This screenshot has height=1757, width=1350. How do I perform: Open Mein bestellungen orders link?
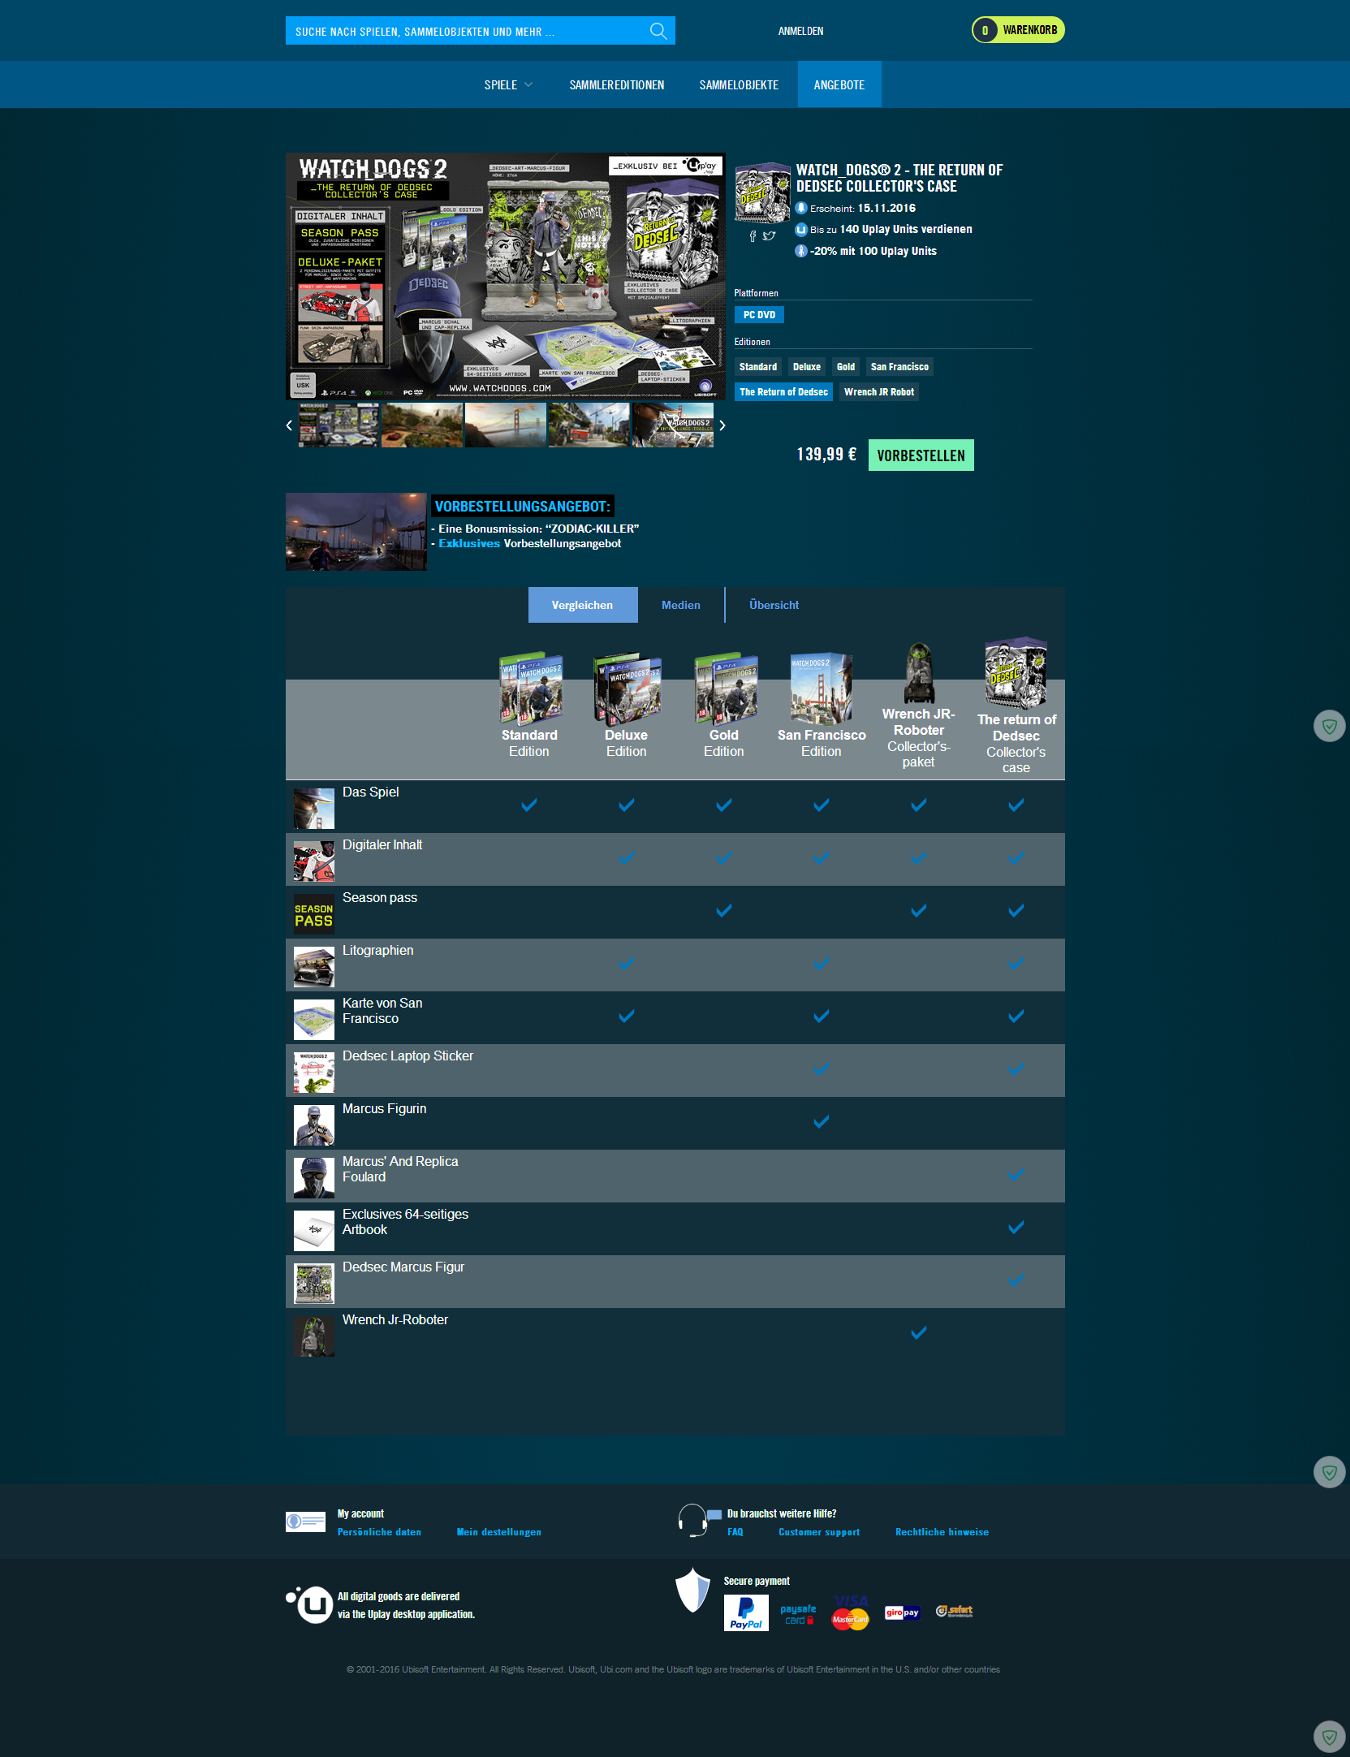[498, 1532]
